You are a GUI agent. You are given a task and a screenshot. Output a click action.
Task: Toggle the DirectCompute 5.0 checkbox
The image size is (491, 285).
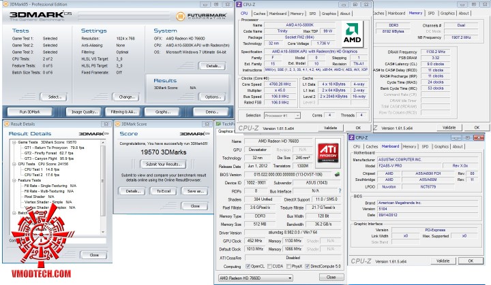pyautogui.click(x=307, y=266)
